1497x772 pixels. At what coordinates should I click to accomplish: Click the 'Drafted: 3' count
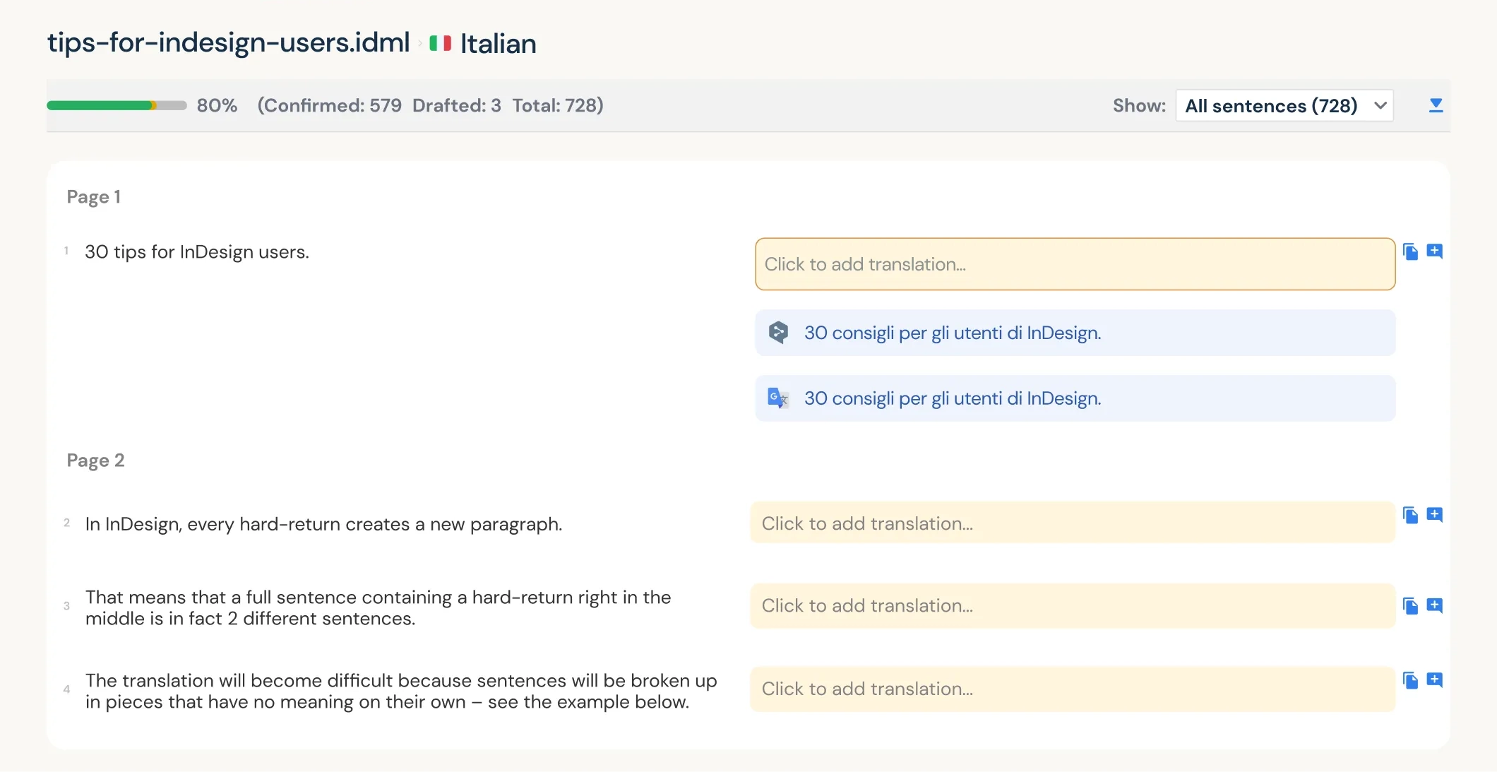coord(457,105)
